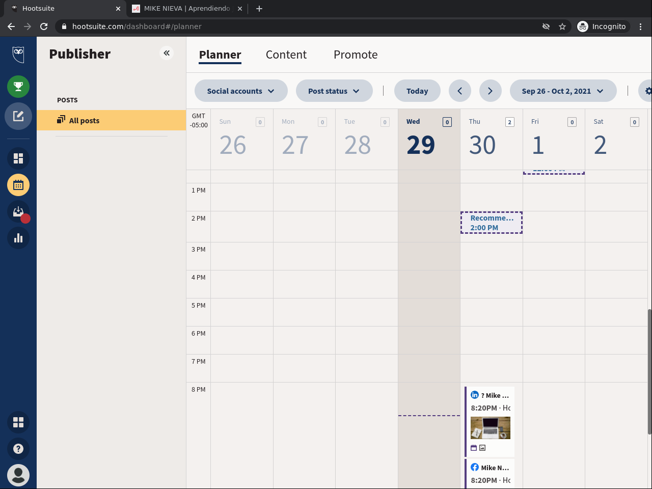Reload the page

44,26
